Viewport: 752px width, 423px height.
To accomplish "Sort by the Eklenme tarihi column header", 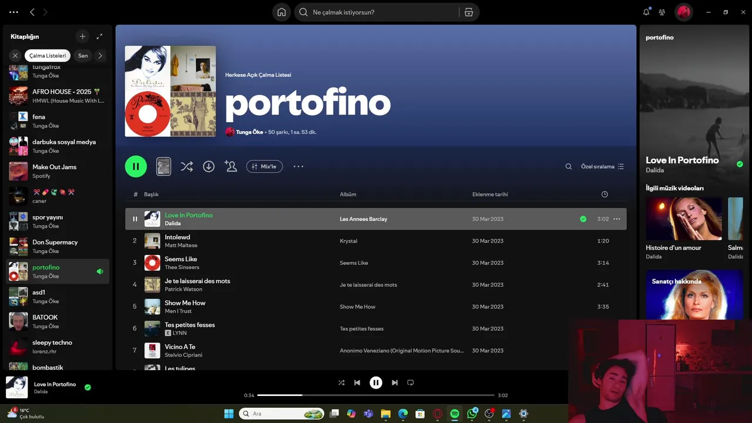I will 490,194.
